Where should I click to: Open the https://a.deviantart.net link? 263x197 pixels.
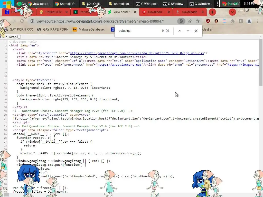(119, 65)
